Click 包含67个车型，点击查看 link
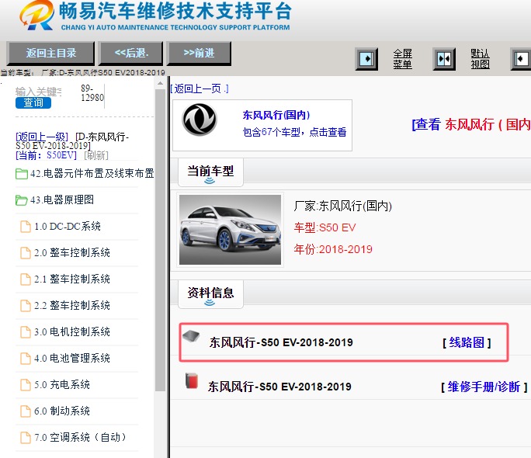This screenshot has height=458, width=531. coord(294,132)
